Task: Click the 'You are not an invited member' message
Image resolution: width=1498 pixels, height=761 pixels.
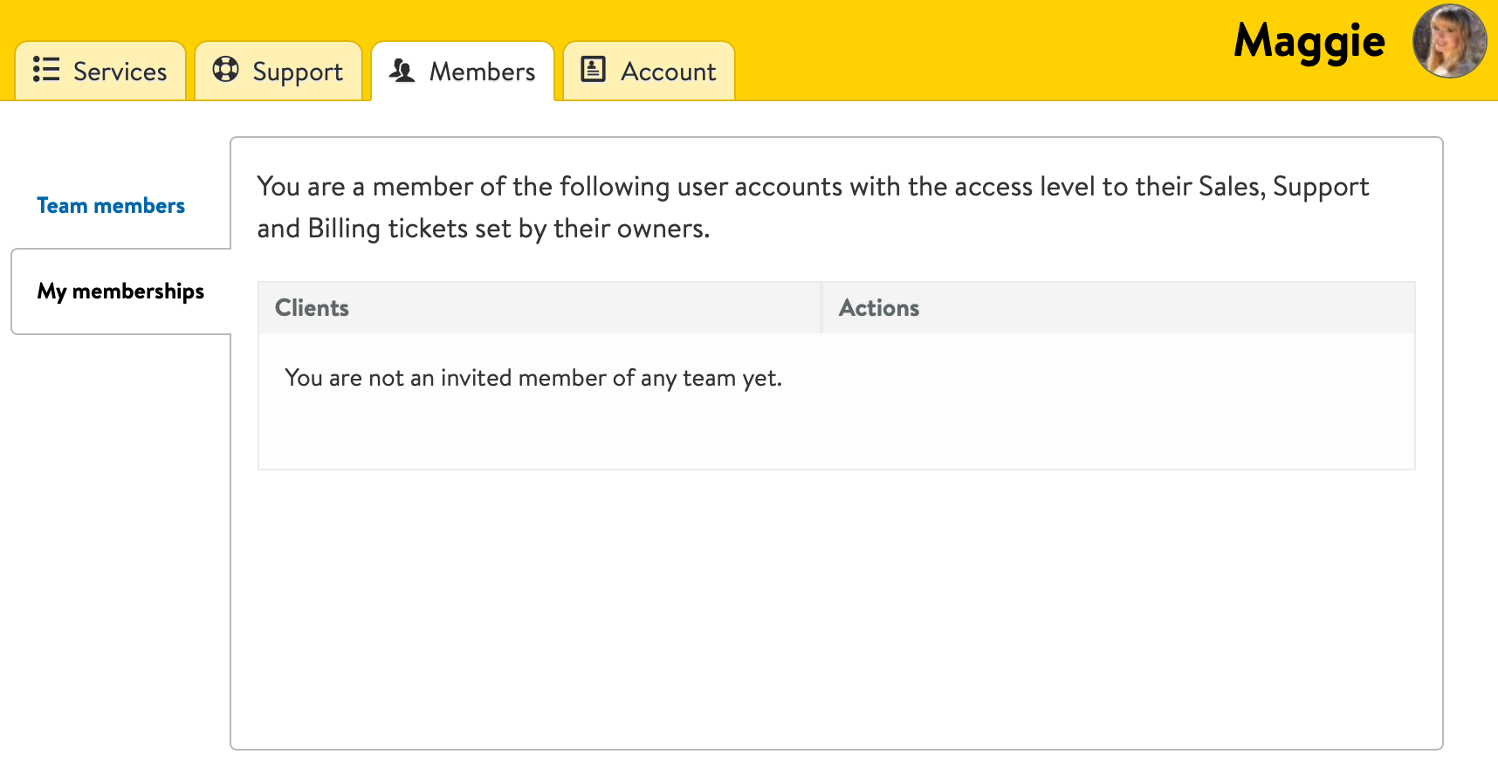Action: (x=533, y=378)
